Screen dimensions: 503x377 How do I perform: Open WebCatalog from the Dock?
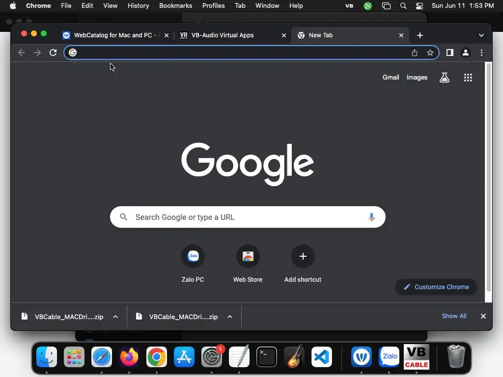362,357
